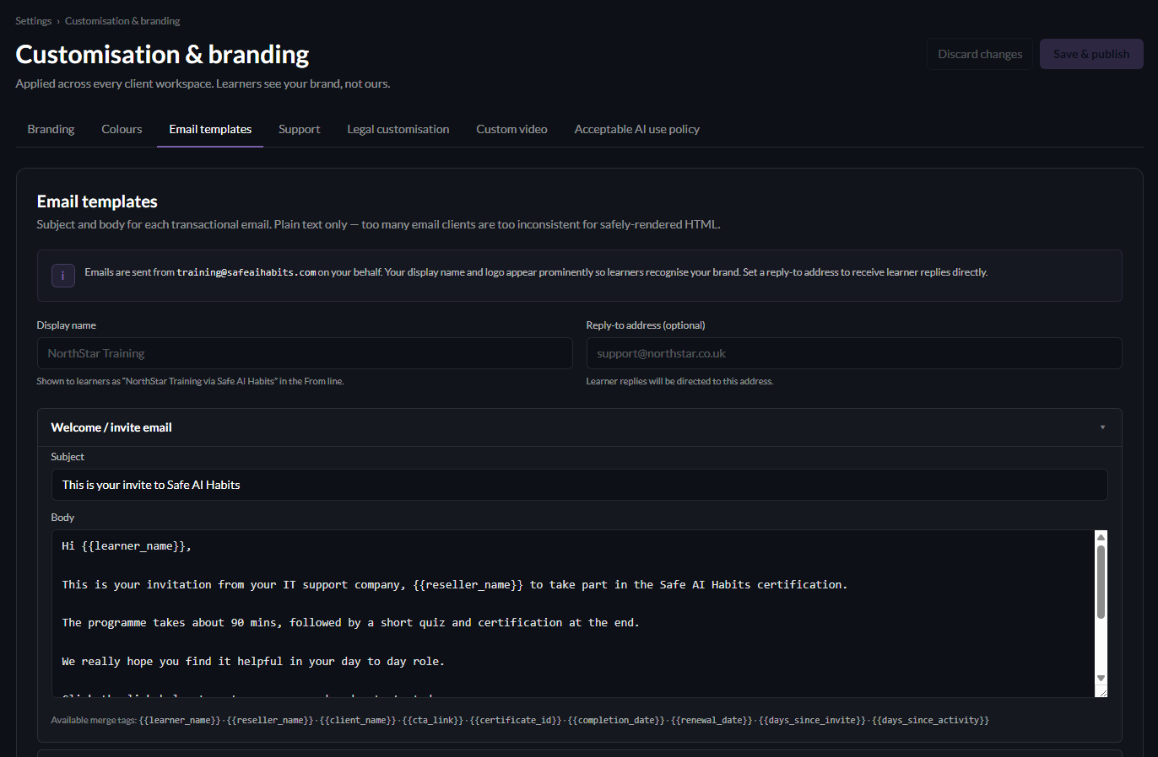Select the Email templates tab

coord(210,129)
